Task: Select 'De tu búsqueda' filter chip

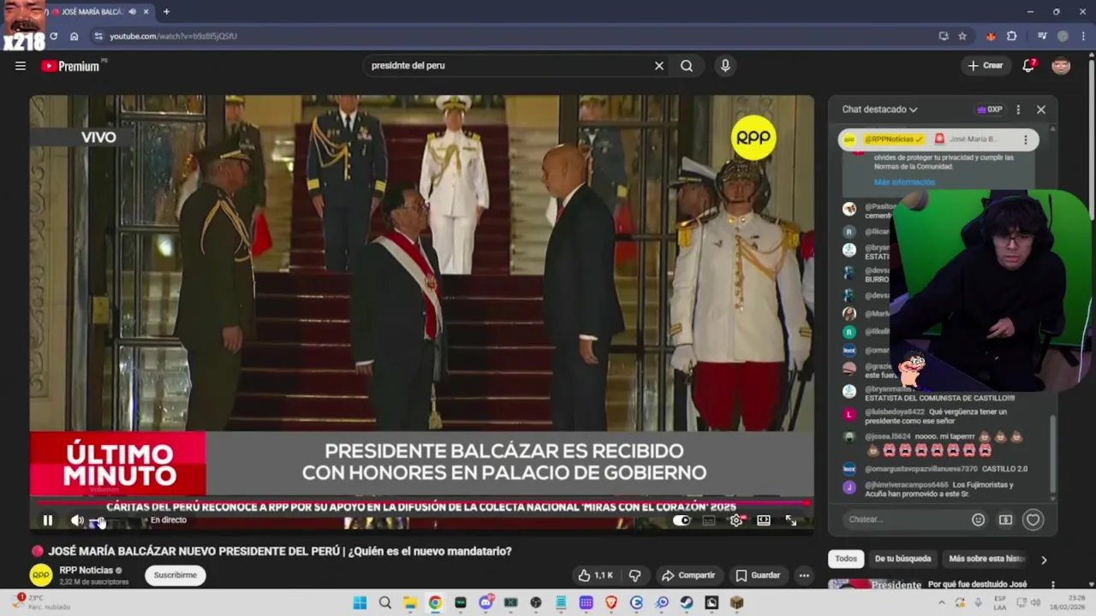Action: [x=902, y=559]
